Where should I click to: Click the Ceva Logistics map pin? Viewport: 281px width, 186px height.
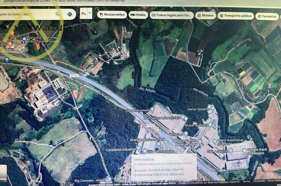230,151
